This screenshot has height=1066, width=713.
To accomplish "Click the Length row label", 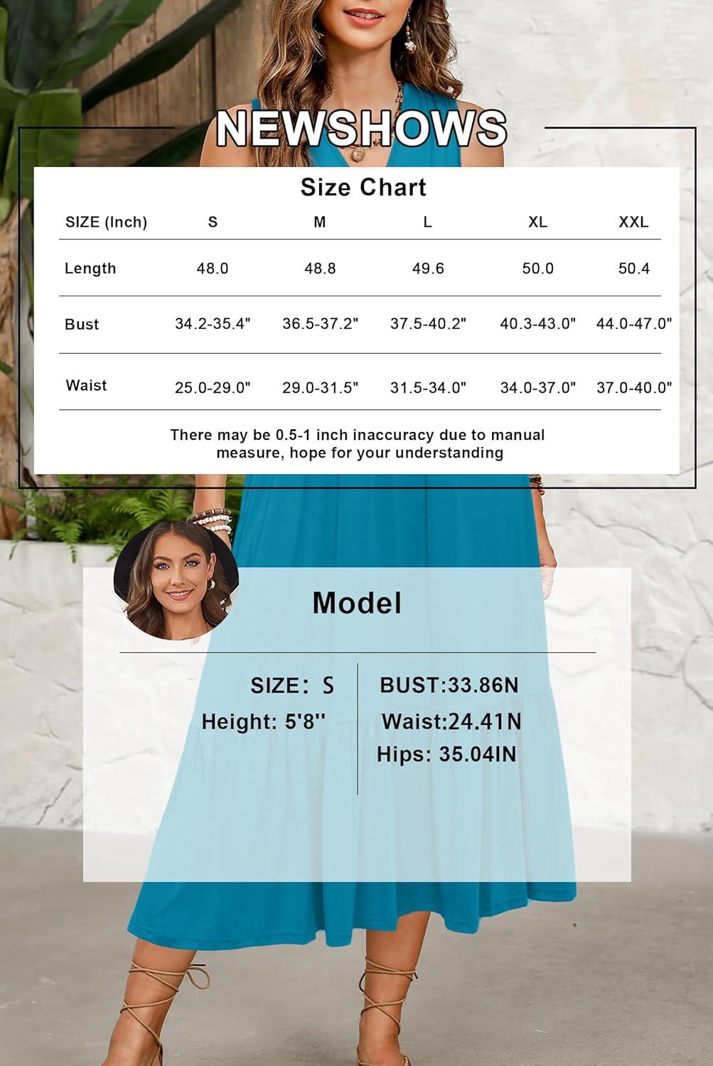I will point(90,269).
